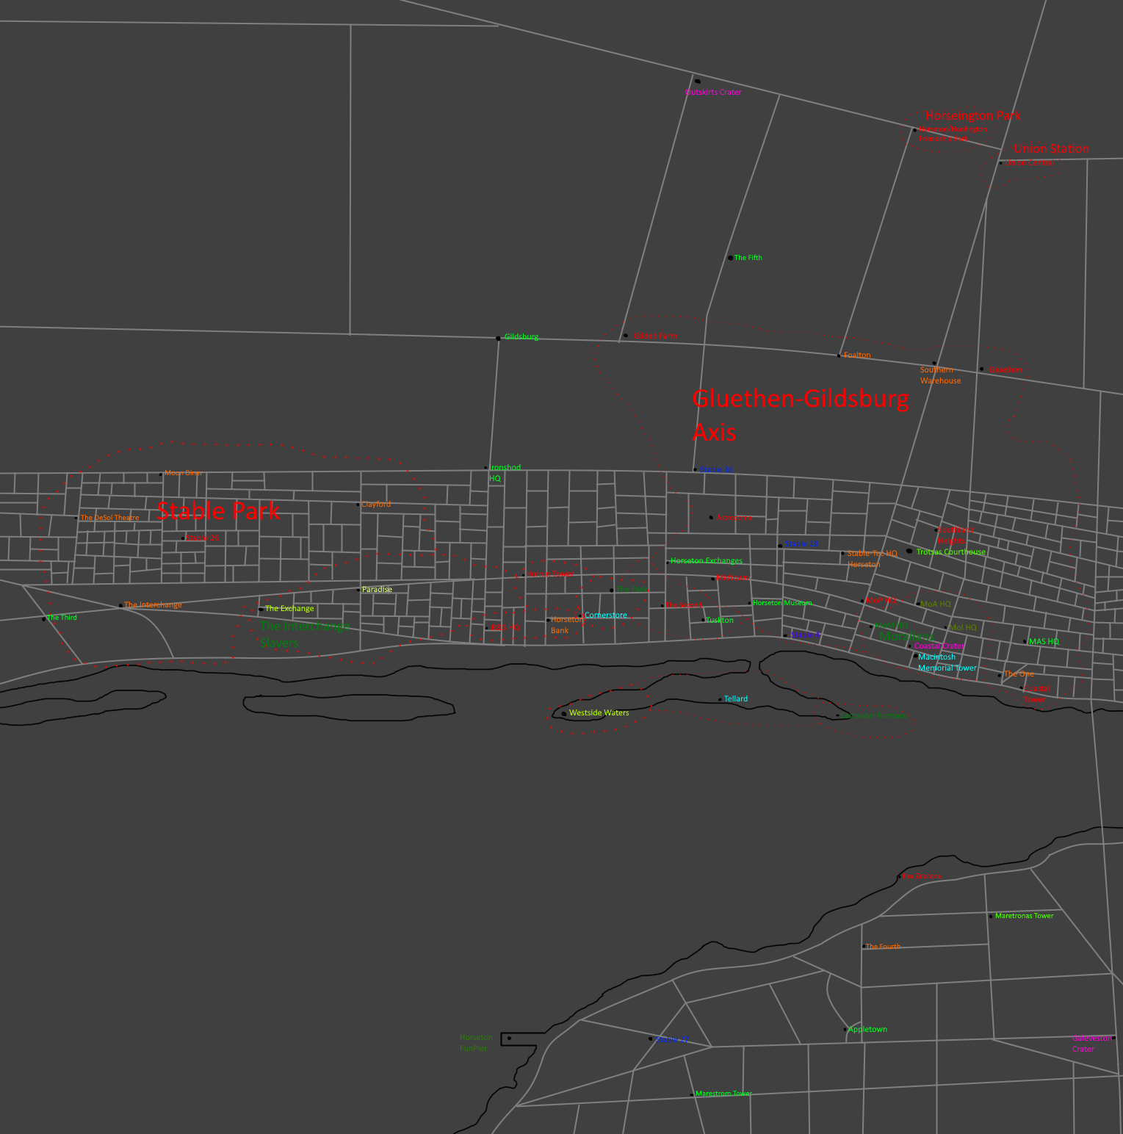
Task: Select the Coastal Tower label
Action: 1036,694
